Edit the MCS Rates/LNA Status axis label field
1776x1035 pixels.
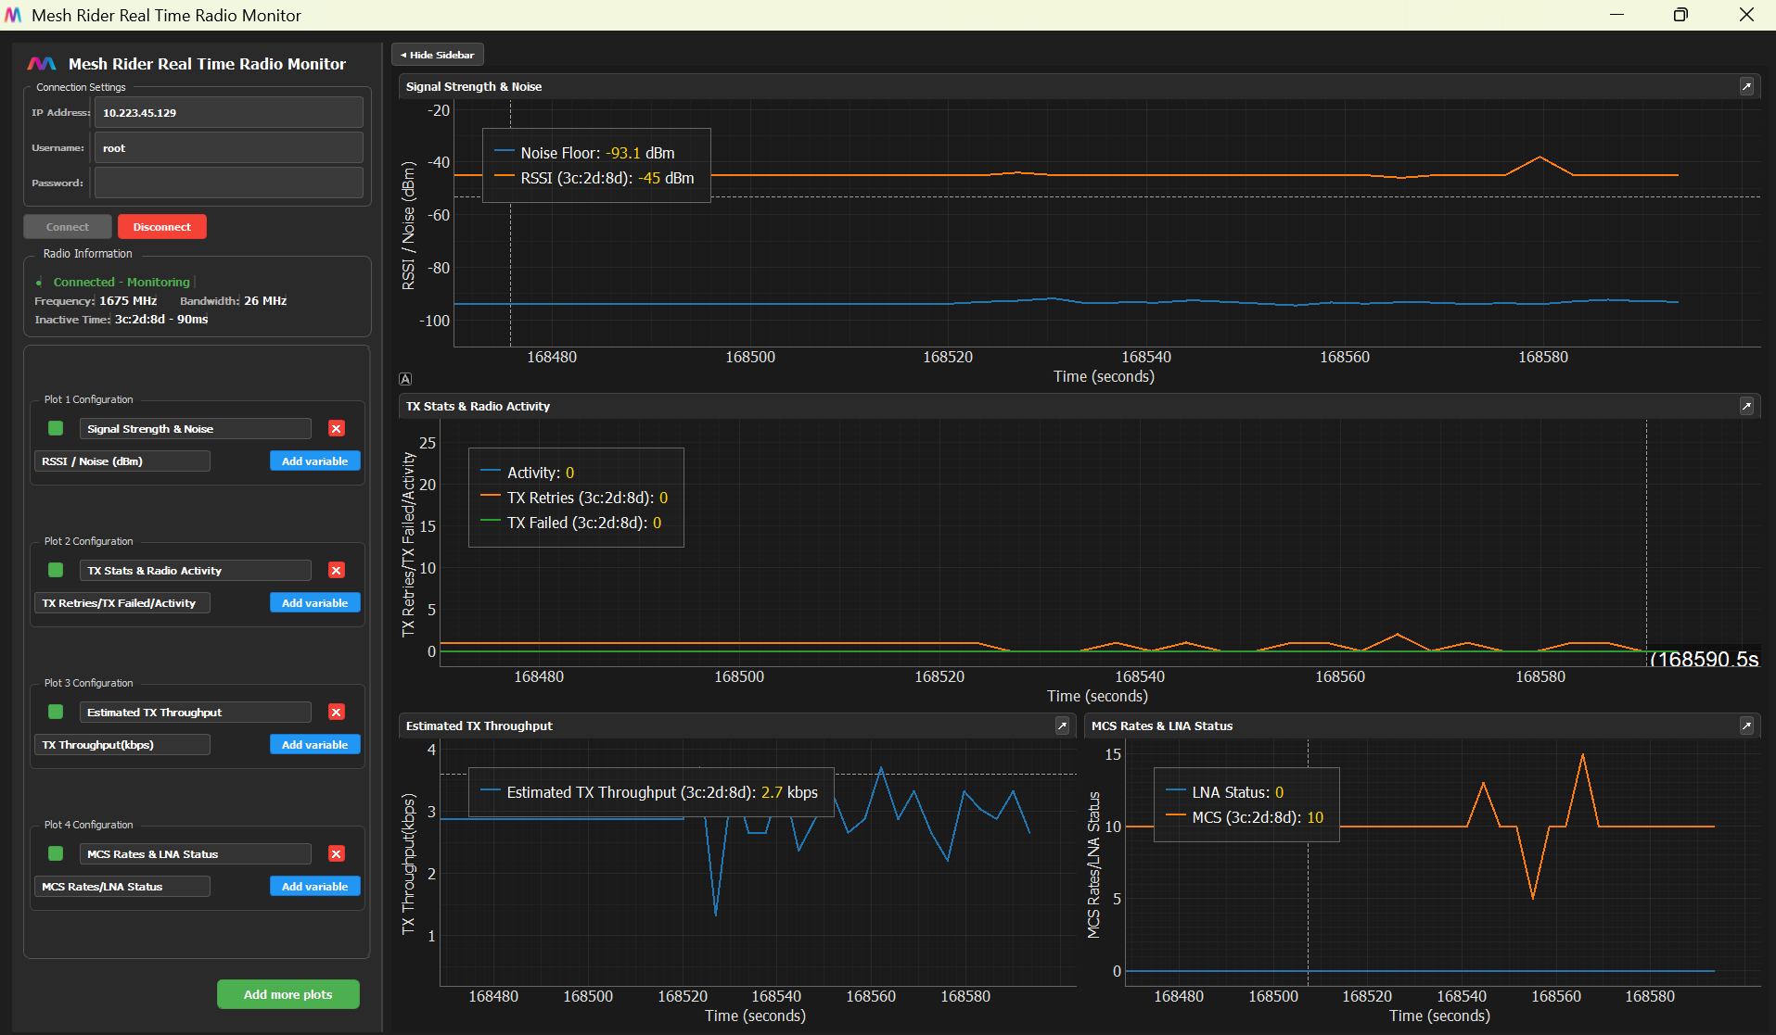tap(122, 887)
